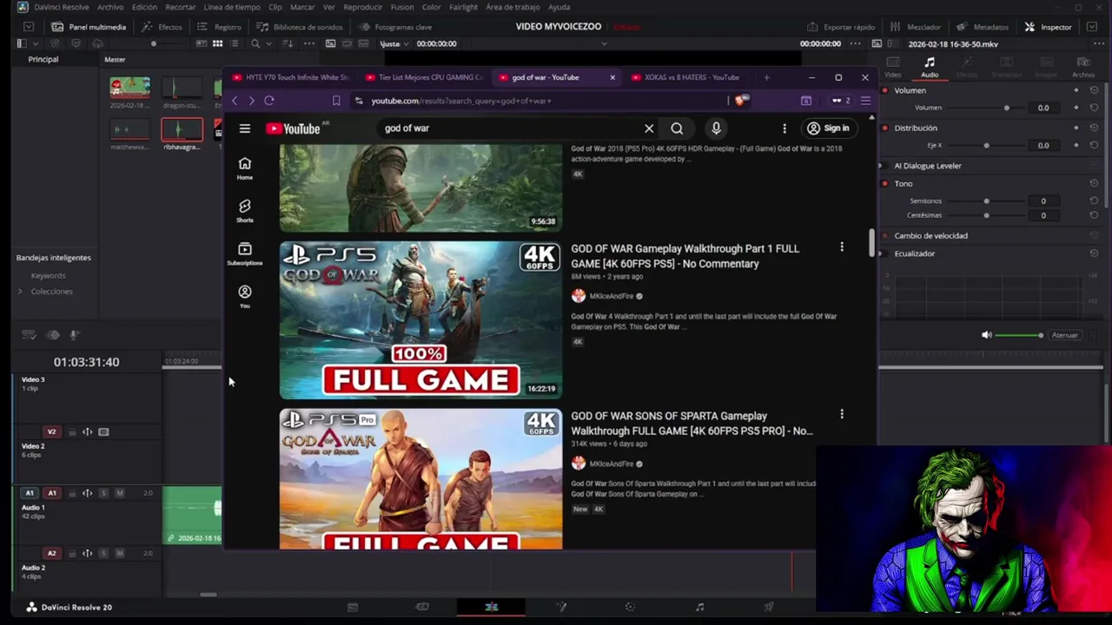Open the Fairlight page in bottom bar
Viewport: 1112px width, 625px height.
[699, 607]
